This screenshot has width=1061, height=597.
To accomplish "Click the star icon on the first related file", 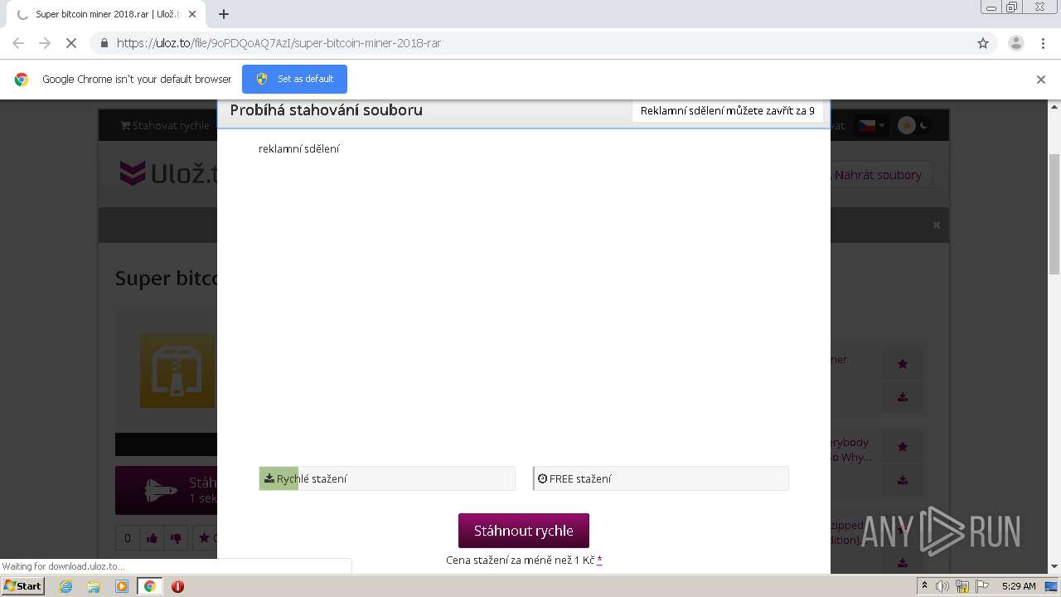I will tap(903, 363).
